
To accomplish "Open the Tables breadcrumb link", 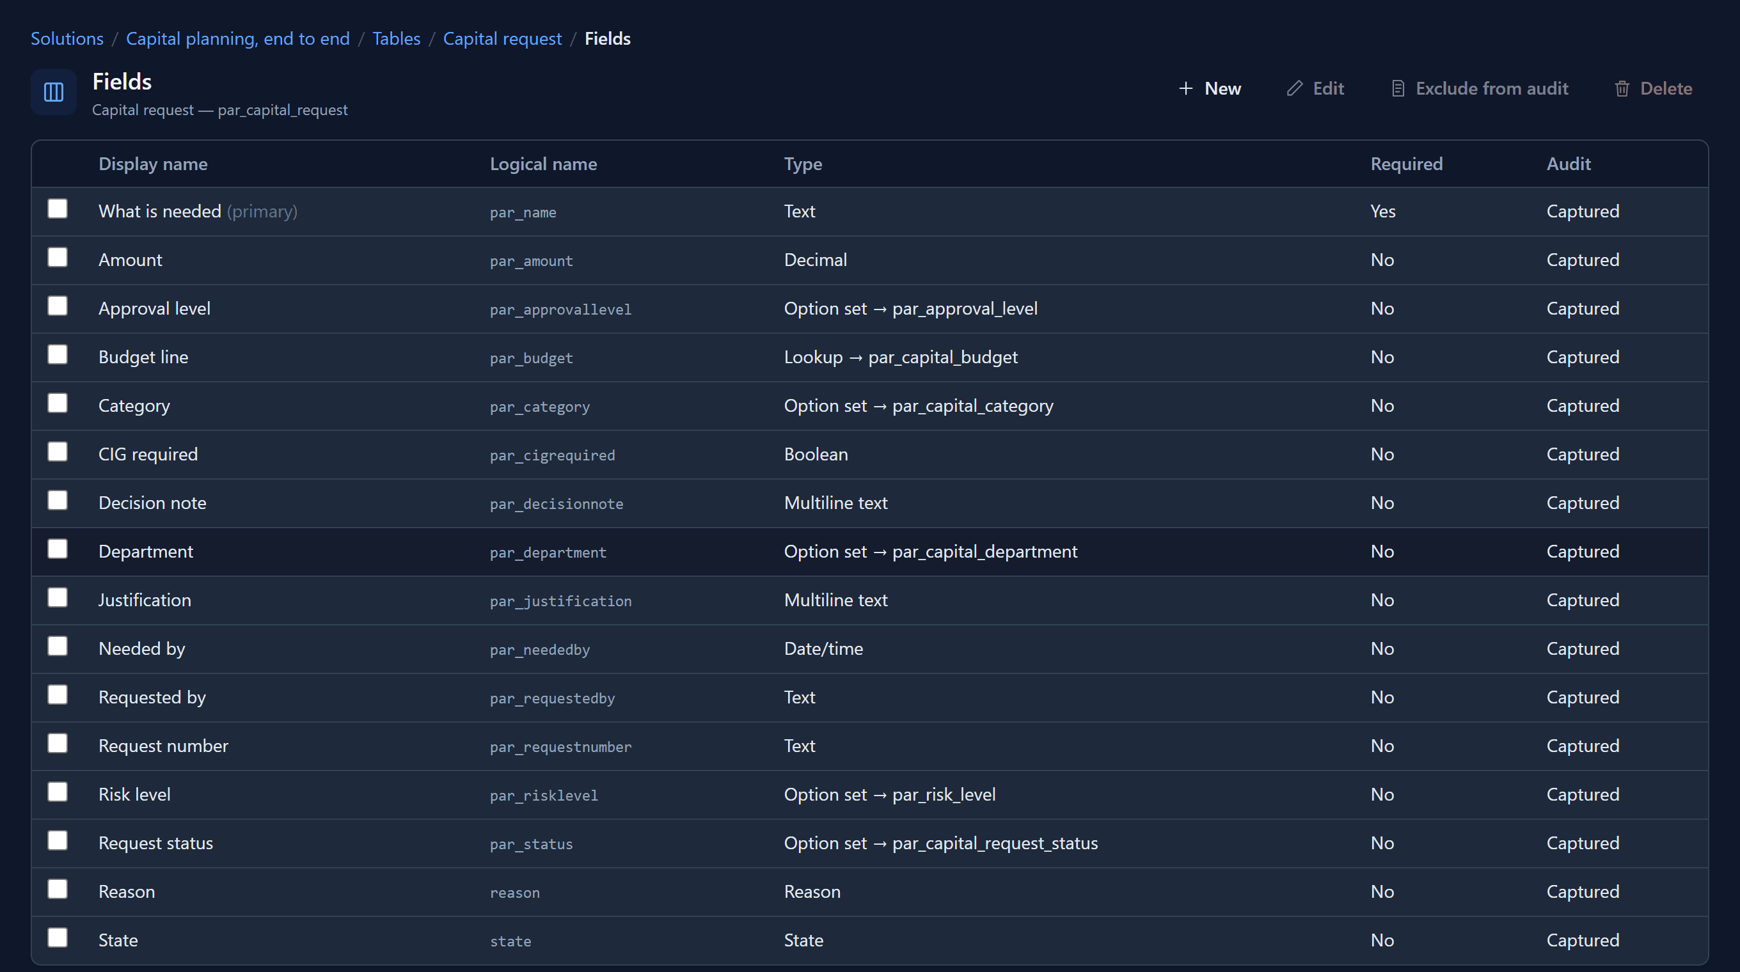I will tap(397, 38).
